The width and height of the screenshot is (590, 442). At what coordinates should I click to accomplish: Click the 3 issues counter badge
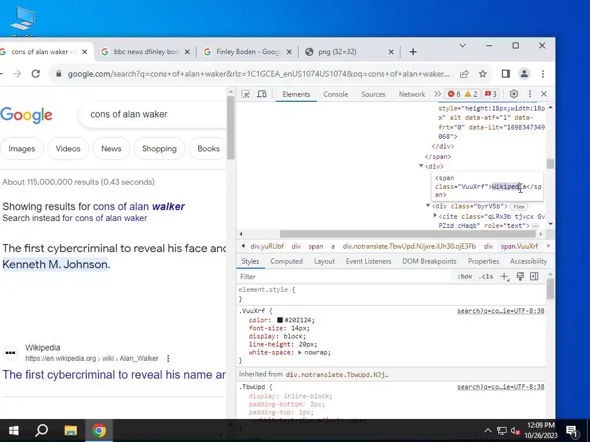[491, 94]
